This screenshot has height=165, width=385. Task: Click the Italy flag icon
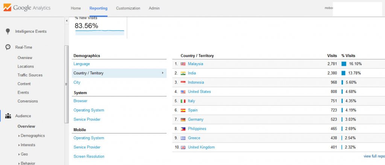pyautogui.click(x=183, y=101)
